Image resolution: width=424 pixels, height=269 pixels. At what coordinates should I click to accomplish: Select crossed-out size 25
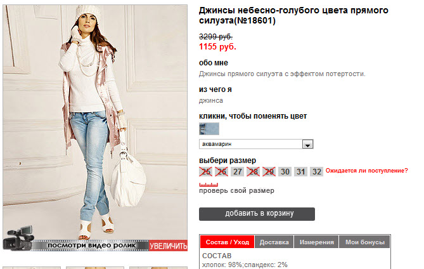(x=206, y=172)
